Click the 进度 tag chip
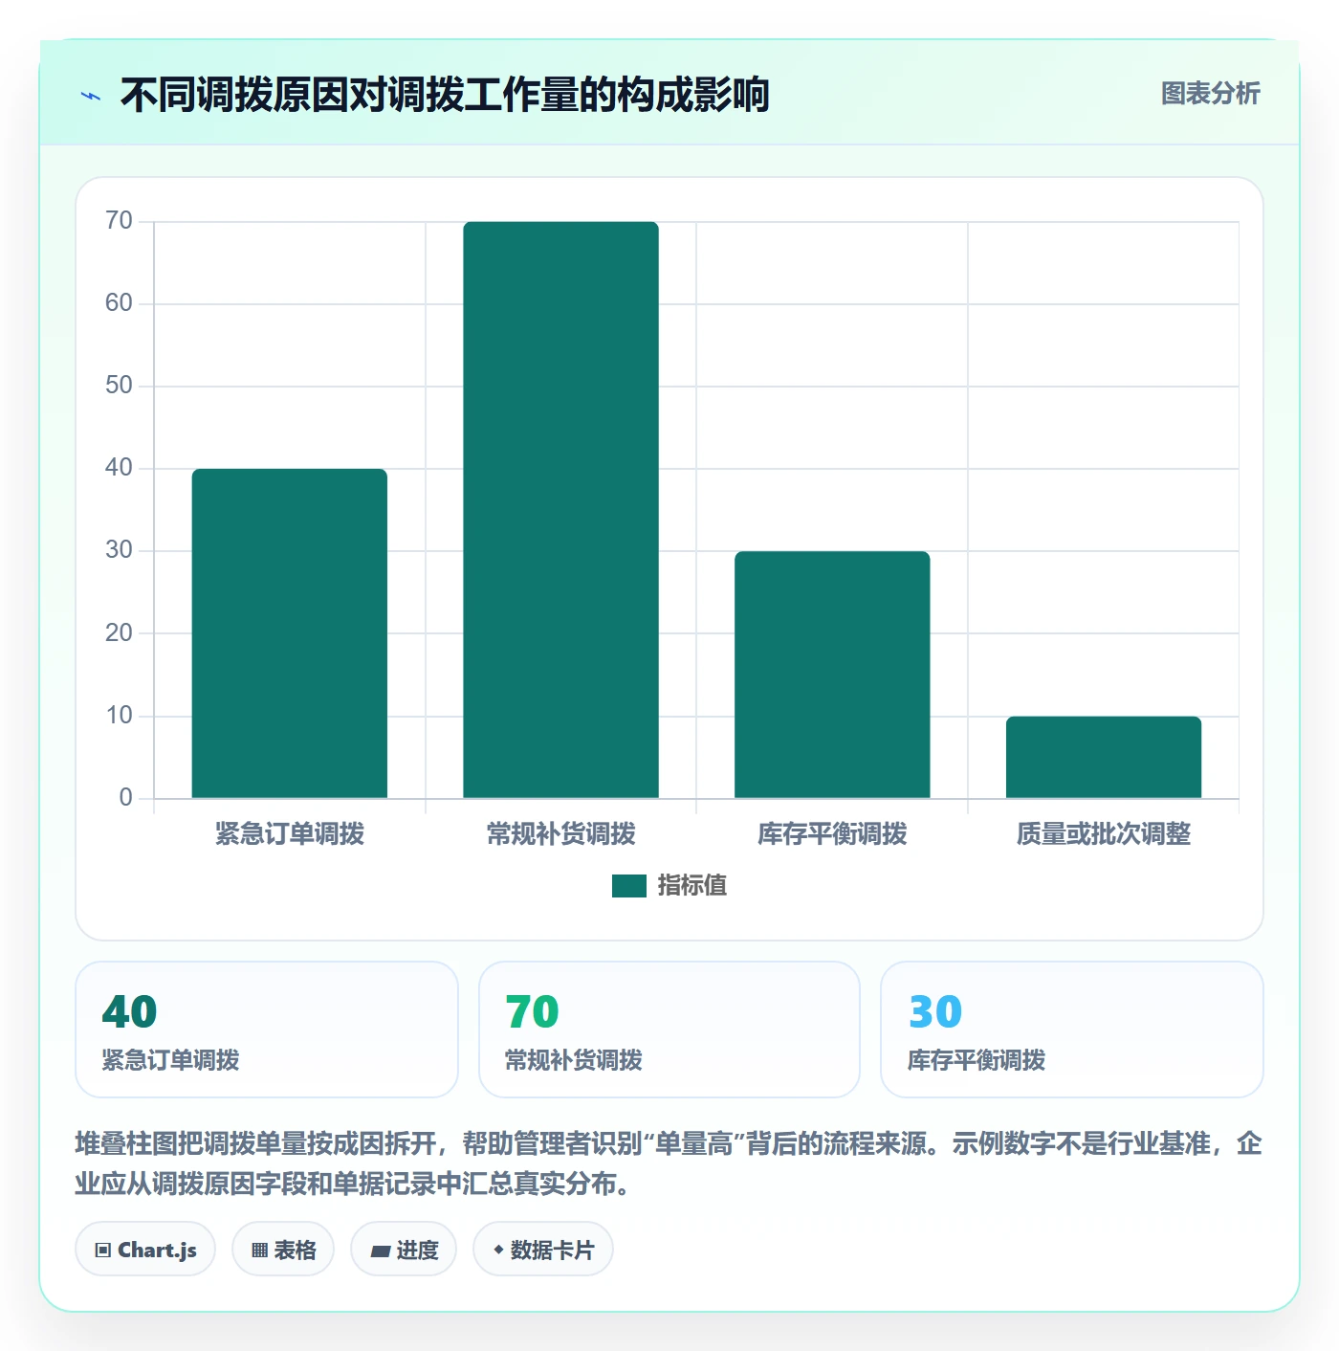The image size is (1339, 1351). tap(404, 1250)
